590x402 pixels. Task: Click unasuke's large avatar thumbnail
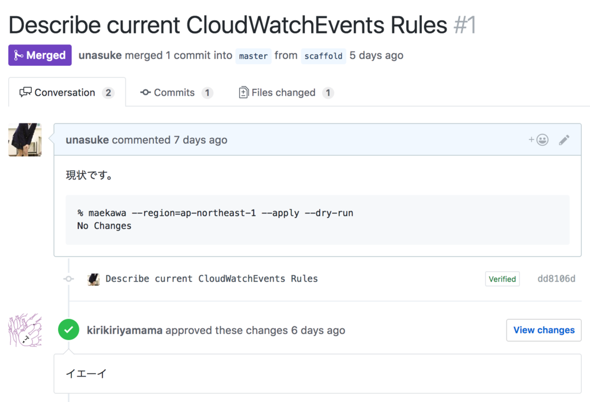tap(25, 140)
